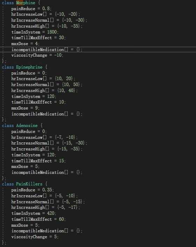Click Adenosine timeTillMaxEffect value 15

[61, 161]
